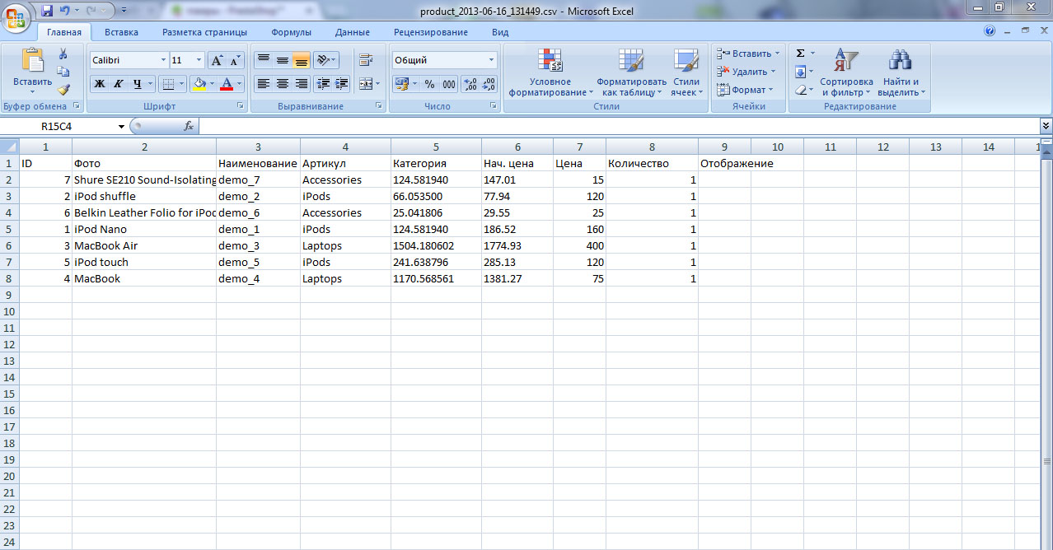Click the yellow fill color button
This screenshot has height=550, width=1053.
[199, 84]
